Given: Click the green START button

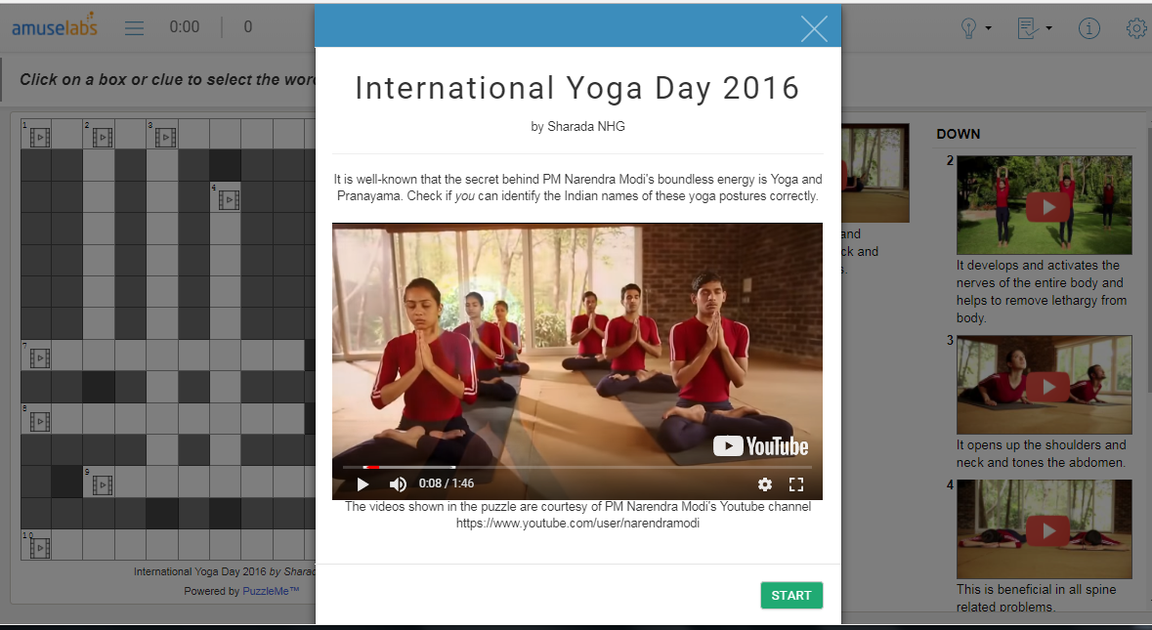Looking at the screenshot, I should click(x=791, y=596).
